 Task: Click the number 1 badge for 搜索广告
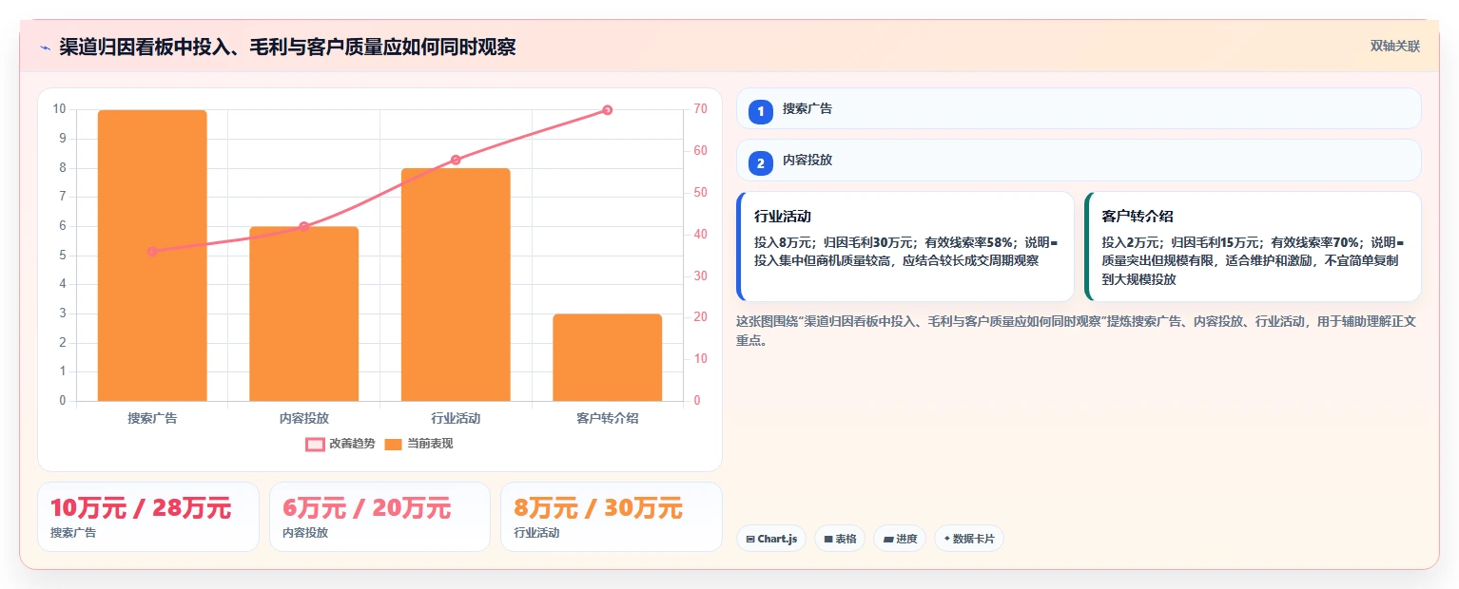tap(761, 112)
